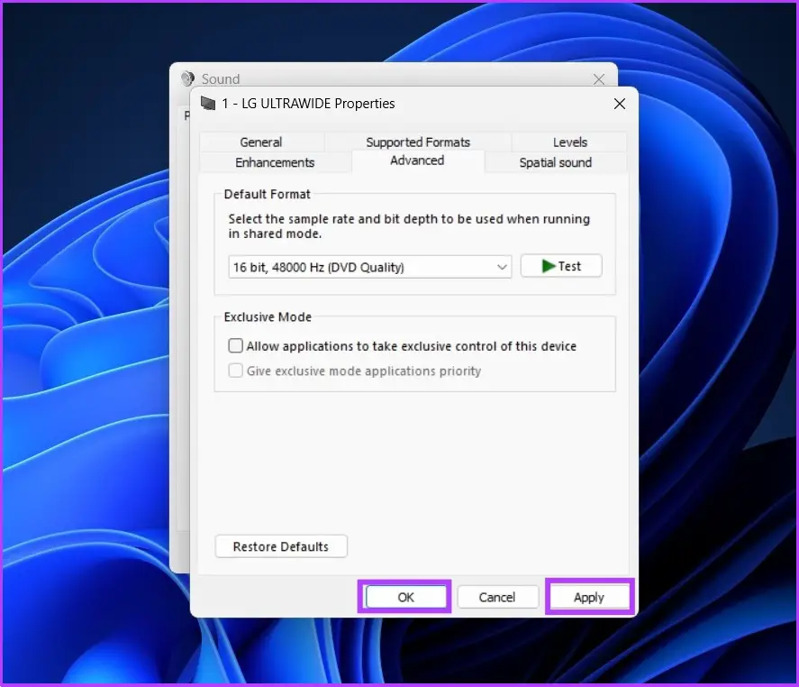This screenshot has height=687, width=799.
Task: Click the green play Test icon
Action: (548, 267)
